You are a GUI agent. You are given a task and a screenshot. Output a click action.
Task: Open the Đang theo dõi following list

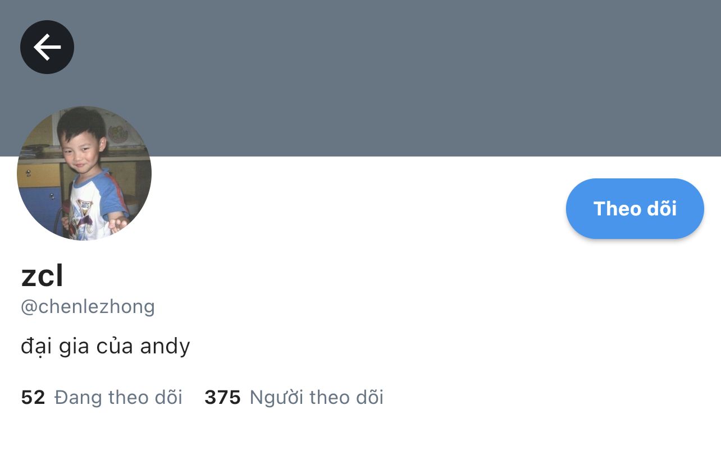(x=102, y=397)
